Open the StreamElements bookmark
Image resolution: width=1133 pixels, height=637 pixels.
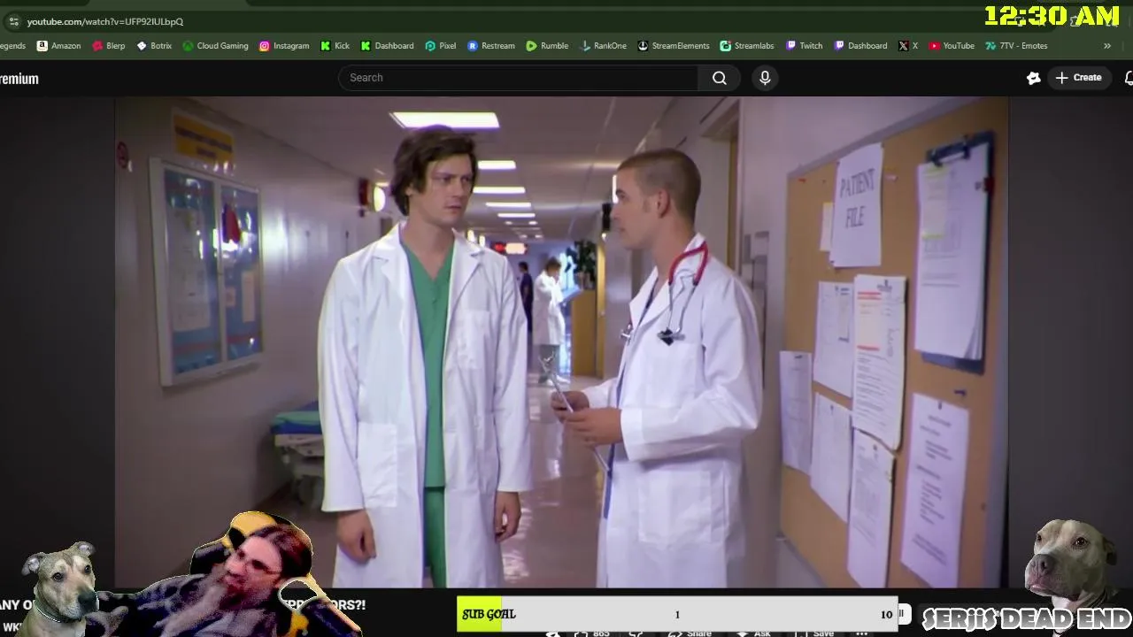click(x=674, y=46)
